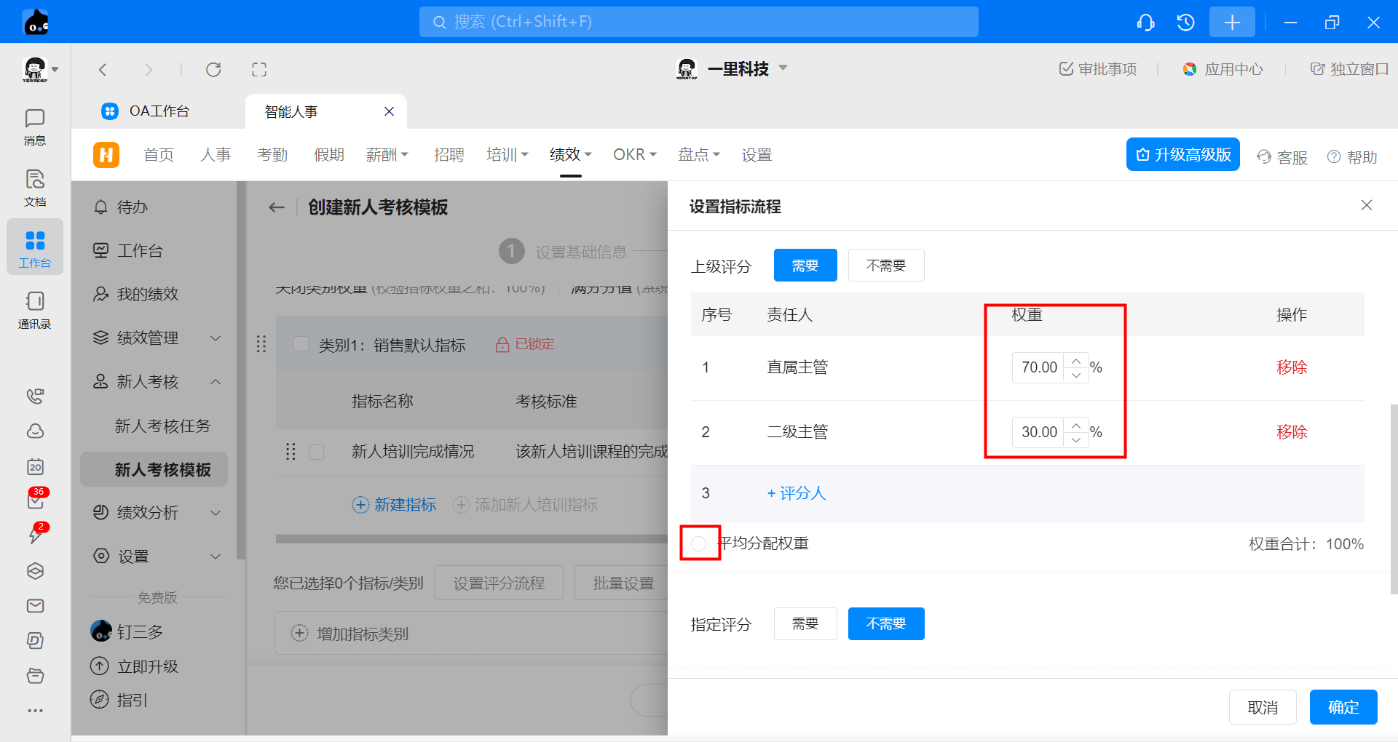
Task: Open the history clock icon in title bar
Action: (x=1185, y=23)
